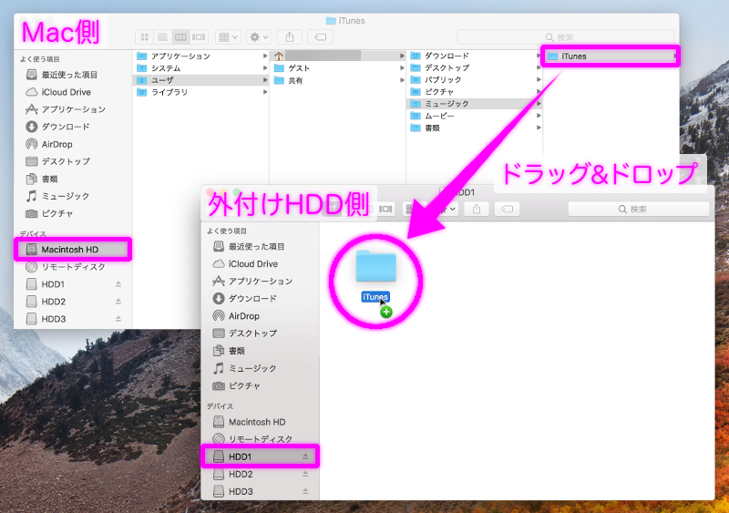729x513 pixels.
Task: Select ユーザ folder in first column
Action: pyautogui.click(x=200, y=80)
